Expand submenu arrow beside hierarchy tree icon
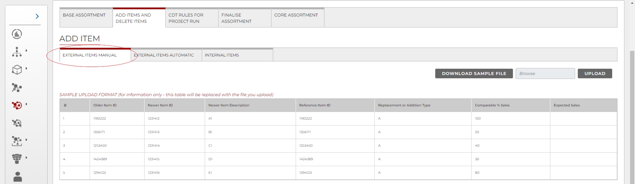This screenshot has height=184, width=635. 26,50
